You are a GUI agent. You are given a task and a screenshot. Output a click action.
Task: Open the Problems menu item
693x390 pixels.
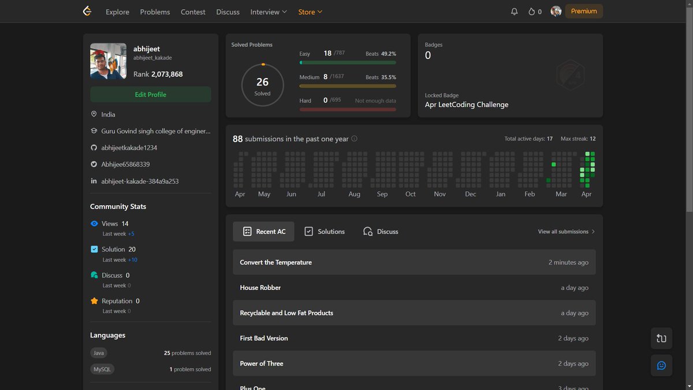155,12
